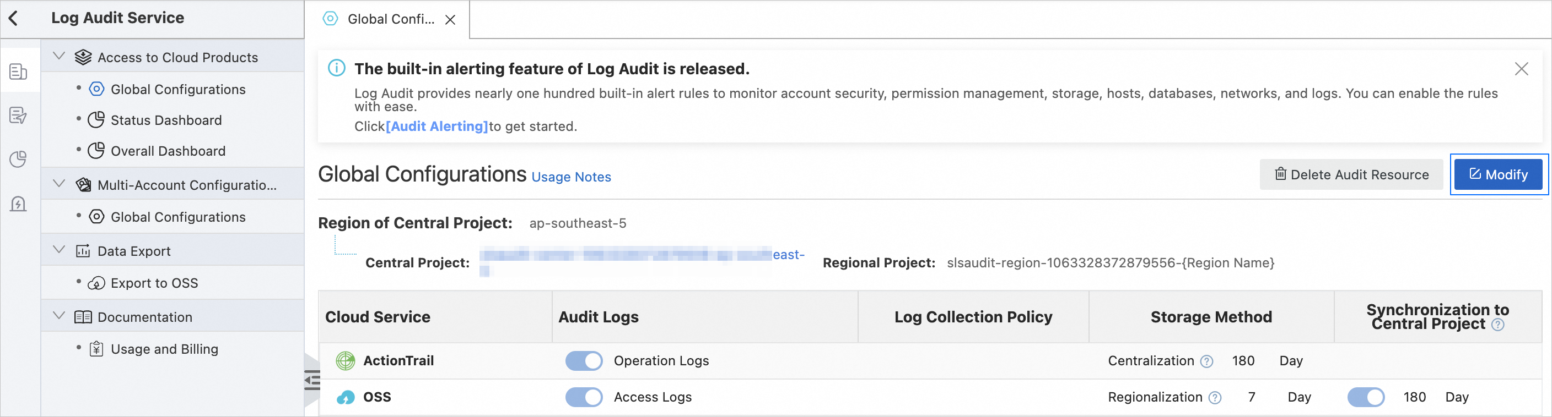Image resolution: width=1552 pixels, height=417 pixels.
Task: Click Delete Audit Resource button
Action: pos(1351,174)
